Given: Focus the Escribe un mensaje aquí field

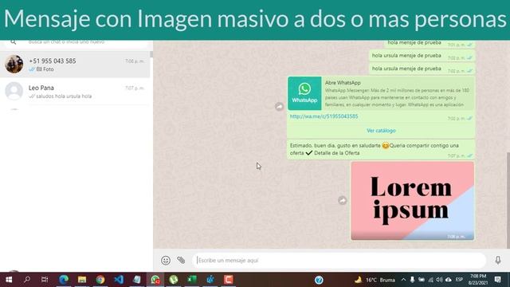Looking at the screenshot, I should tap(339, 261).
